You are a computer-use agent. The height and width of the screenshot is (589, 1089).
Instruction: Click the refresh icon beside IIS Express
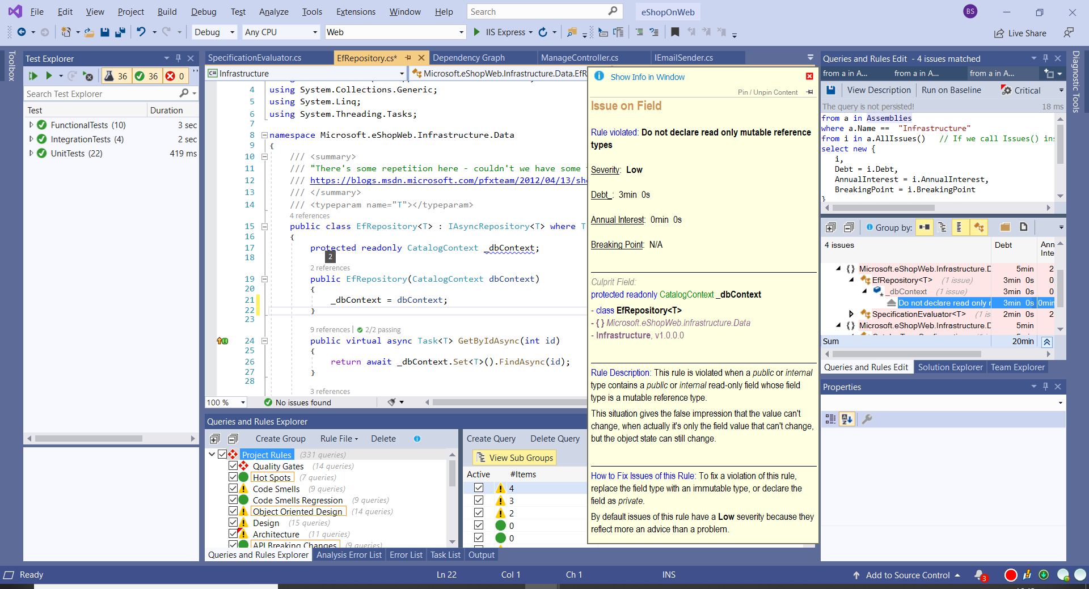coord(543,32)
